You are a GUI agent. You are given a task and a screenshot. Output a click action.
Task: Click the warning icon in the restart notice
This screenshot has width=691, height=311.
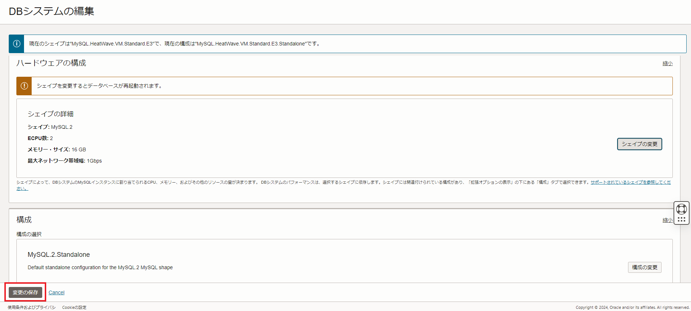click(24, 86)
